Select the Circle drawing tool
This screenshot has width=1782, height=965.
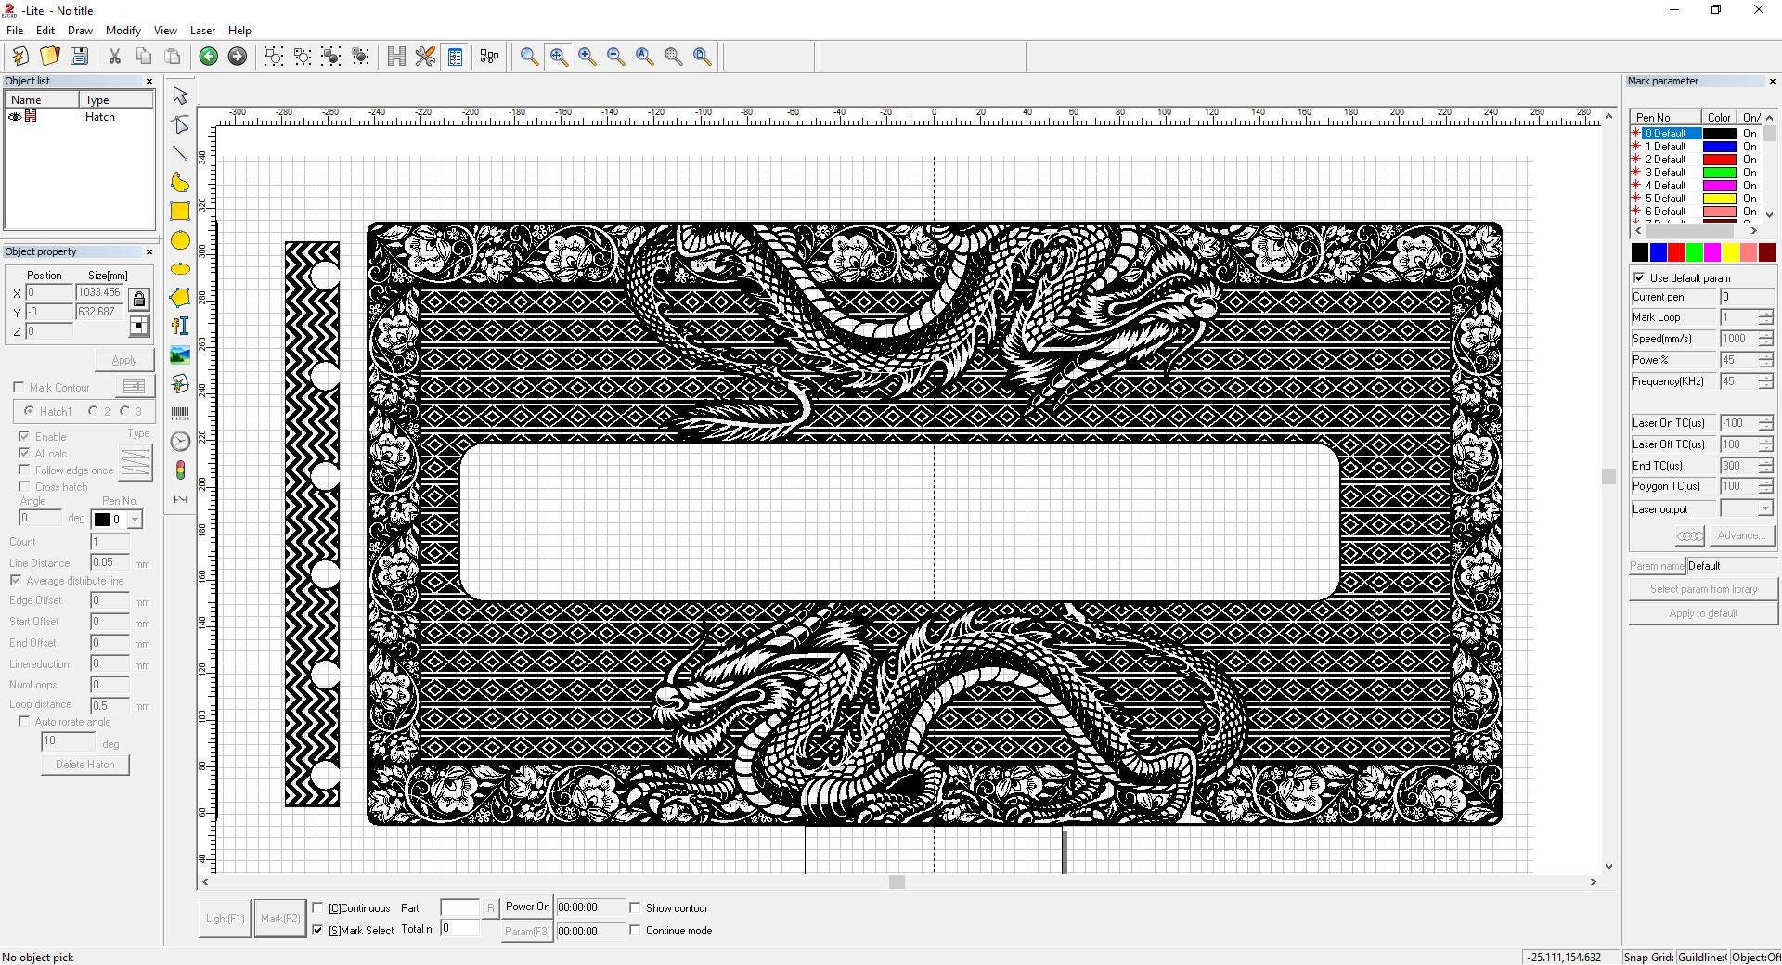[180, 240]
